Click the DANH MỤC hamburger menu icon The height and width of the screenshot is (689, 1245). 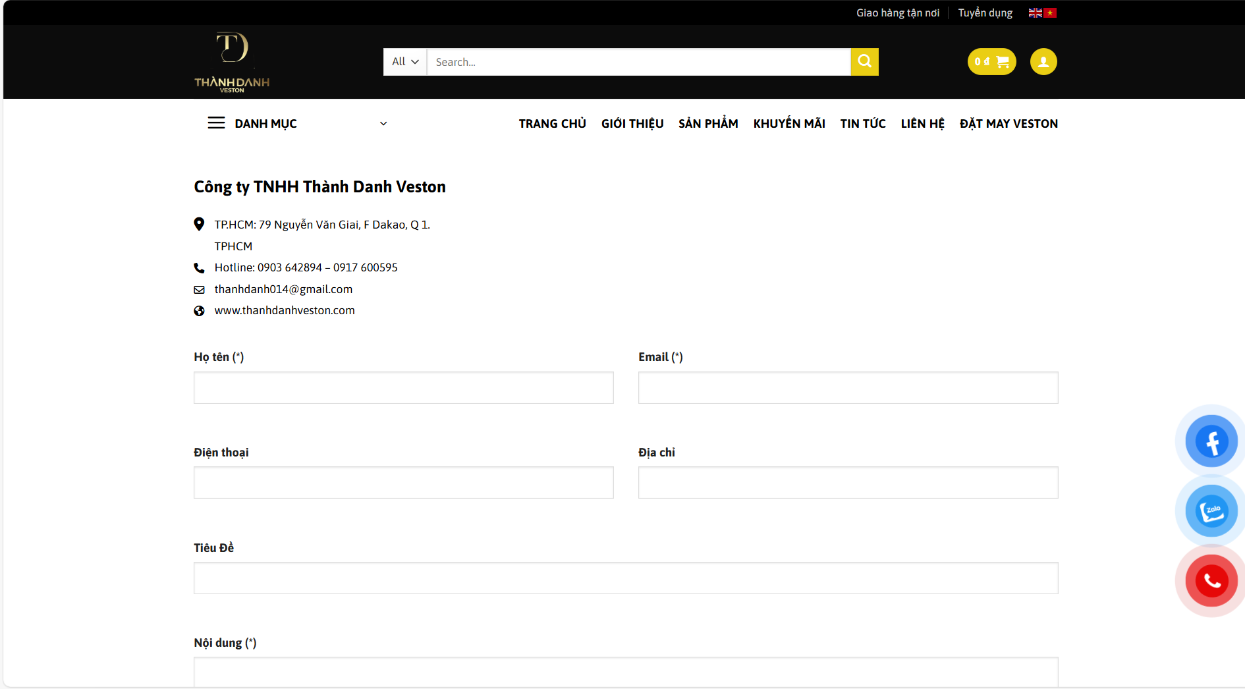point(216,123)
